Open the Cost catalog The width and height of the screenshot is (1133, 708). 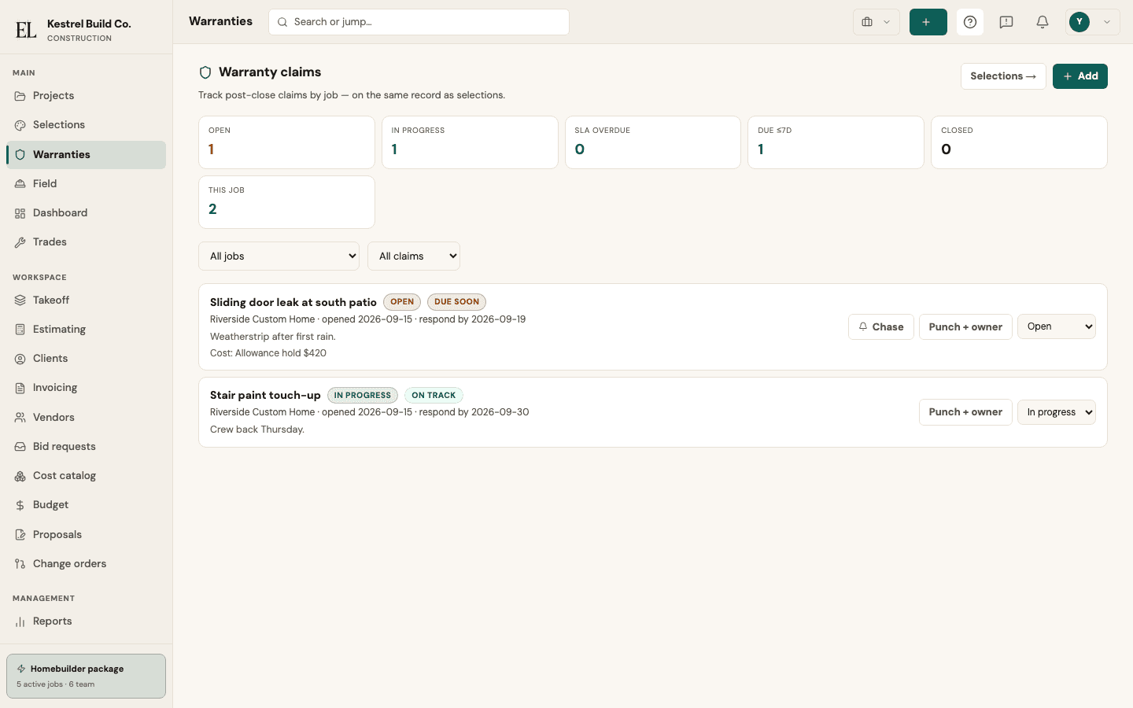click(x=87, y=476)
